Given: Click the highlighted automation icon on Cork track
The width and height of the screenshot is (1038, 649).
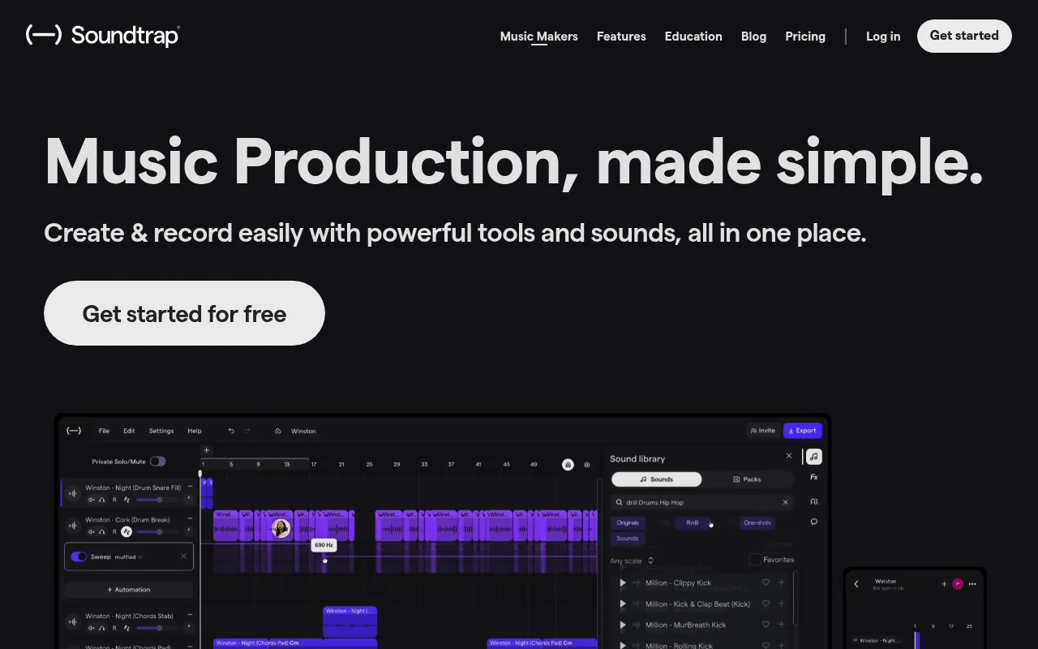Looking at the screenshot, I should tap(127, 531).
